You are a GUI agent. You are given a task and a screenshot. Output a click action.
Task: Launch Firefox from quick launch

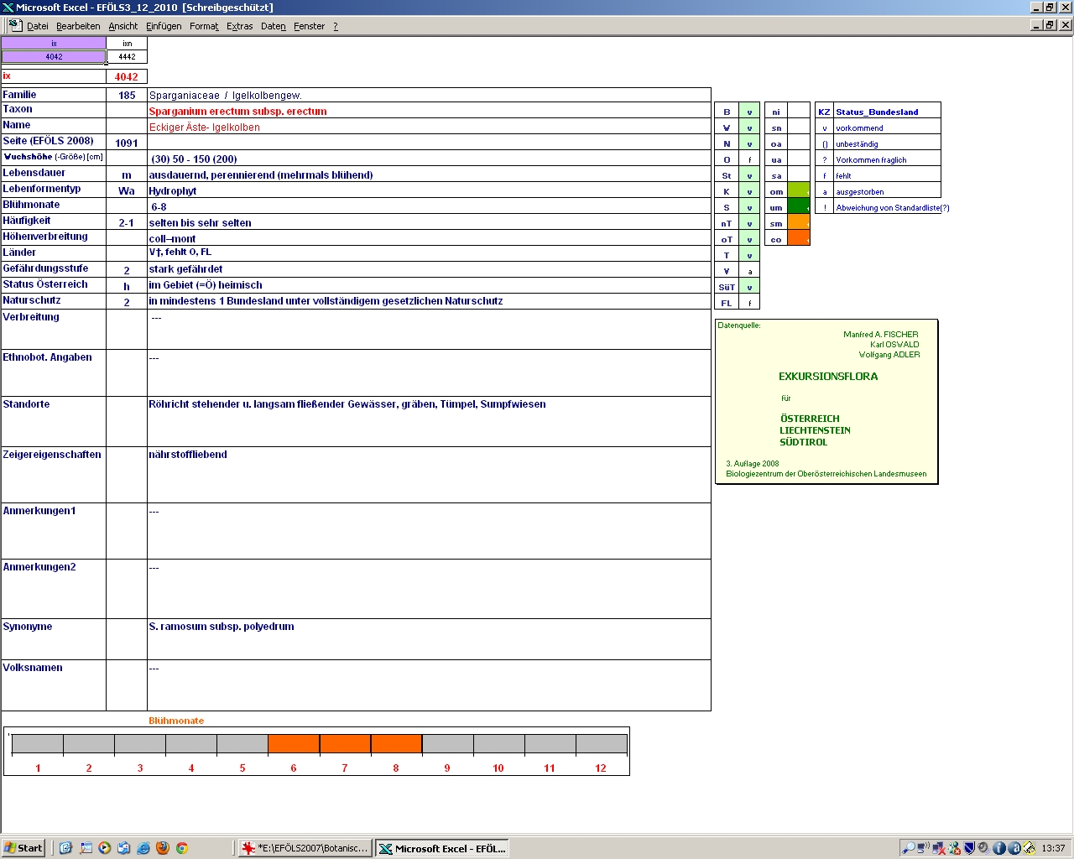[163, 848]
